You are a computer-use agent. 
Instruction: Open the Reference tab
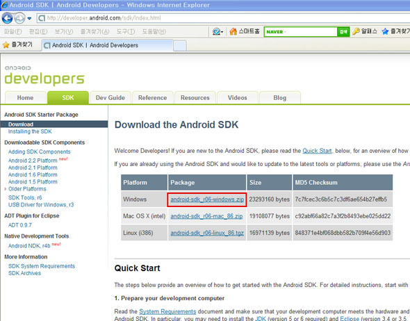(152, 98)
